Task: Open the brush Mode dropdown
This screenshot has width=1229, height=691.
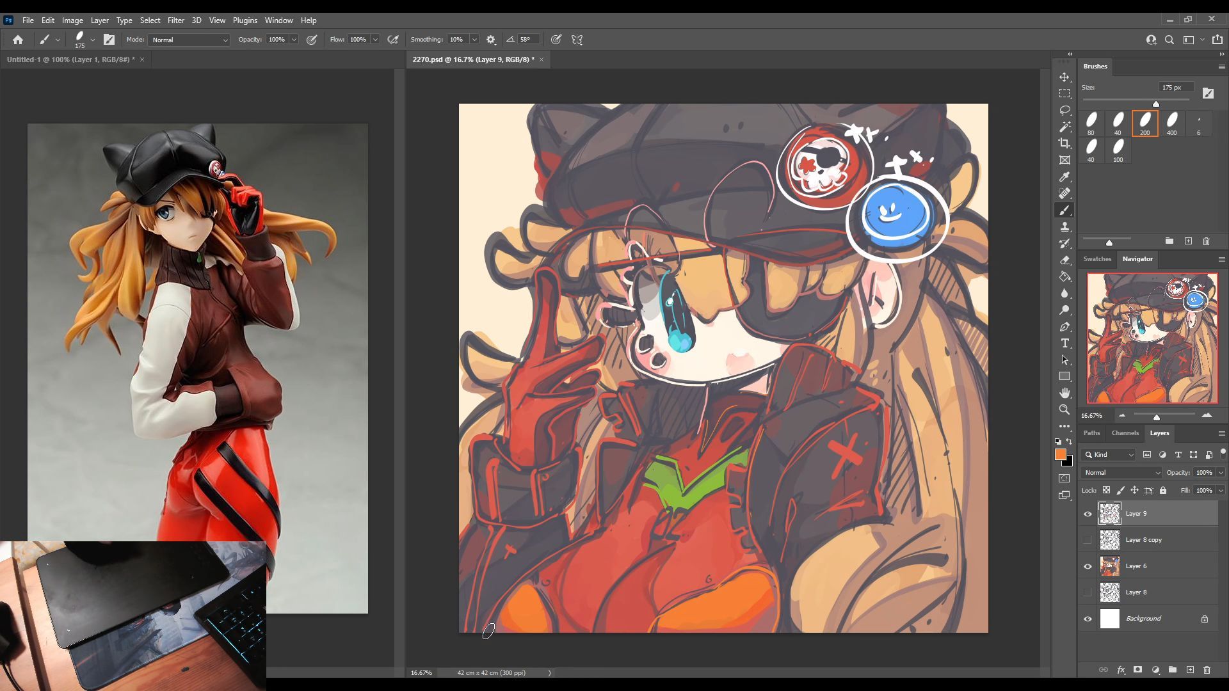Action: (189, 40)
